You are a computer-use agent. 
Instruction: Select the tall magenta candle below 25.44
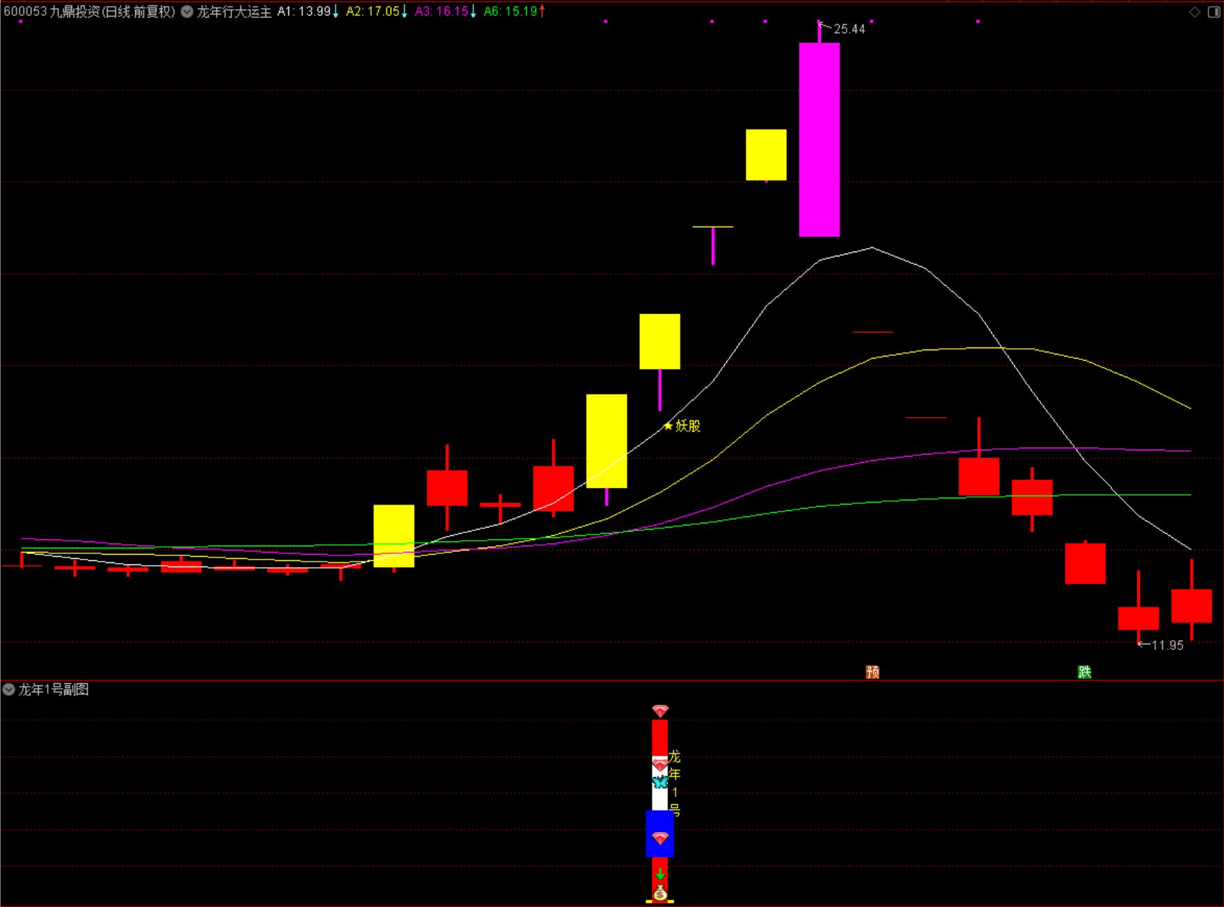pyautogui.click(x=819, y=139)
